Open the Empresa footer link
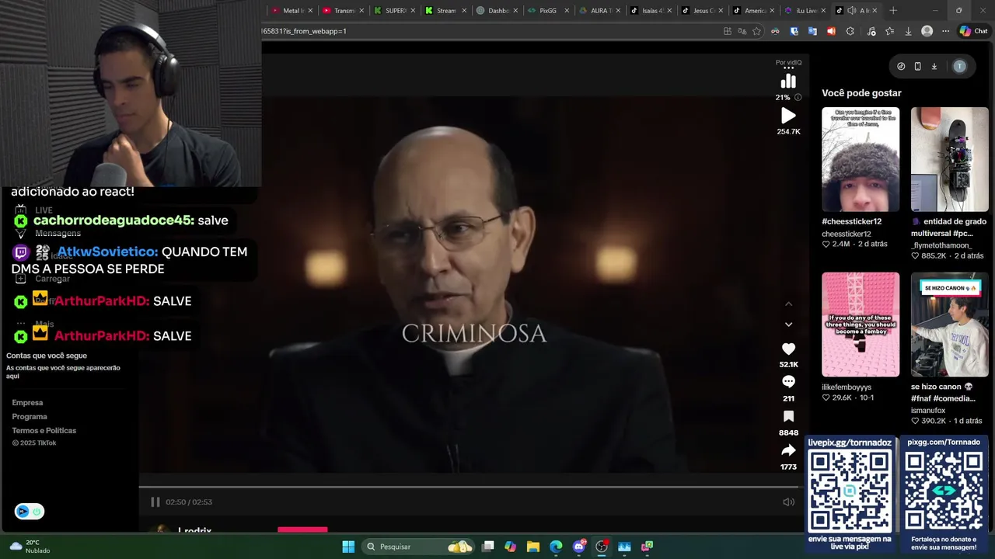This screenshot has width=995, height=559. tap(27, 403)
